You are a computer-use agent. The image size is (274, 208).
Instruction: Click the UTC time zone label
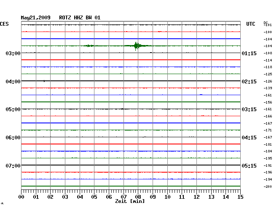(250, 24)
